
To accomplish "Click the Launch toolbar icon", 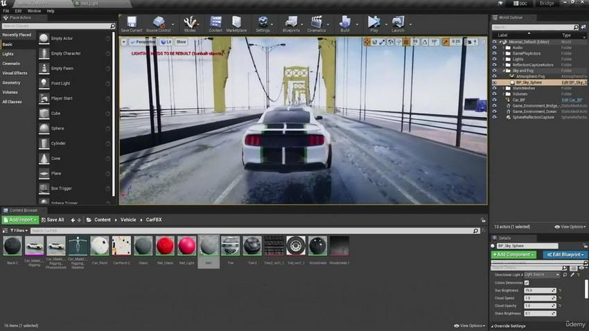I will click(x=398, y=22).
